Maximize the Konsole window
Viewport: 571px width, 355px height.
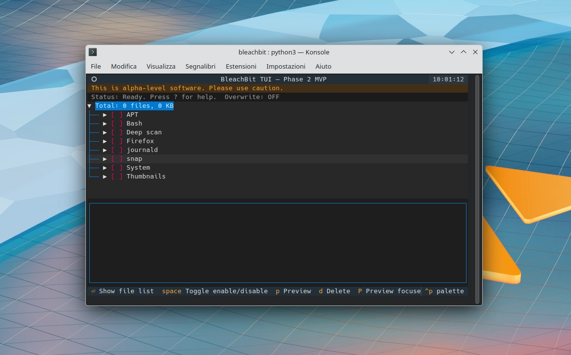(x=464, y=52)
